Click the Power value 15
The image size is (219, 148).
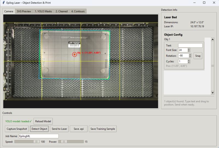[x=86, y=142]
